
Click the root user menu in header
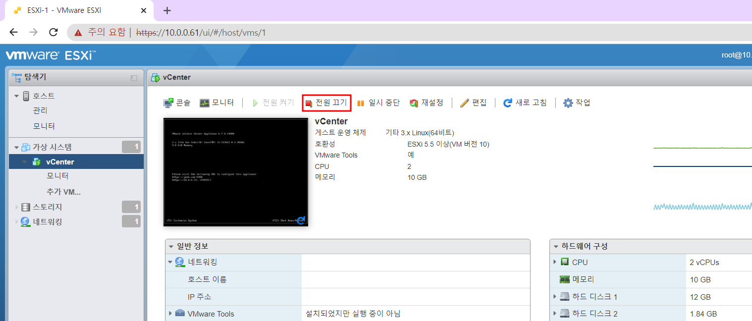(736, 55)
